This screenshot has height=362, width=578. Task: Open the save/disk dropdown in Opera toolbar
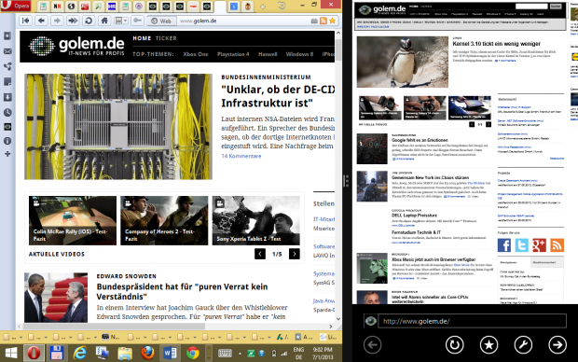(121, 21)
